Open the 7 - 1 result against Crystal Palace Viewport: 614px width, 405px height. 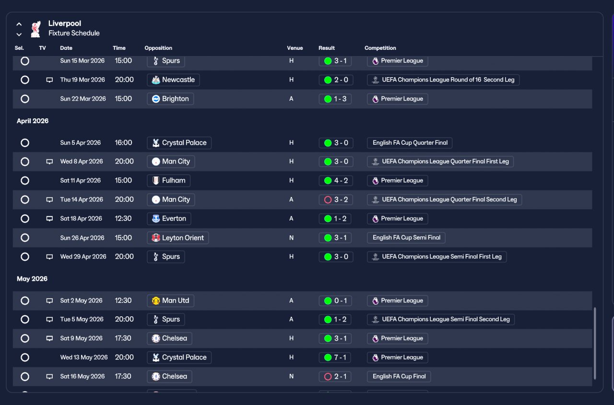coord(336,358)
